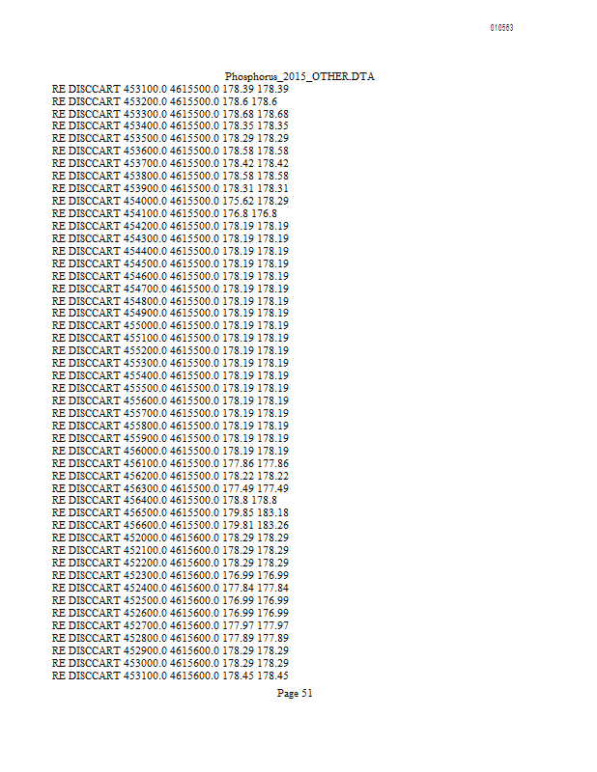Click row 454100.0 4615500.0 176.8

pyautogui.click(x=164, y=213)
